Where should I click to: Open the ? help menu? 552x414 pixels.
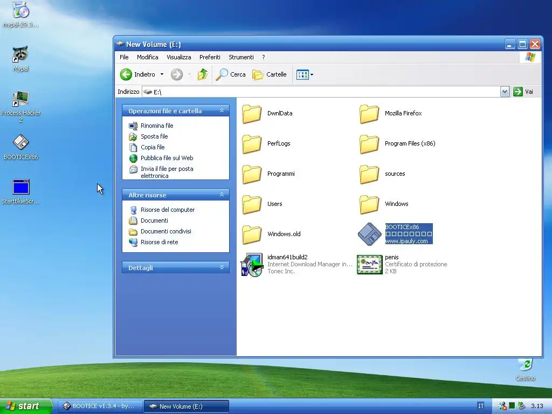tap(263, 57)
